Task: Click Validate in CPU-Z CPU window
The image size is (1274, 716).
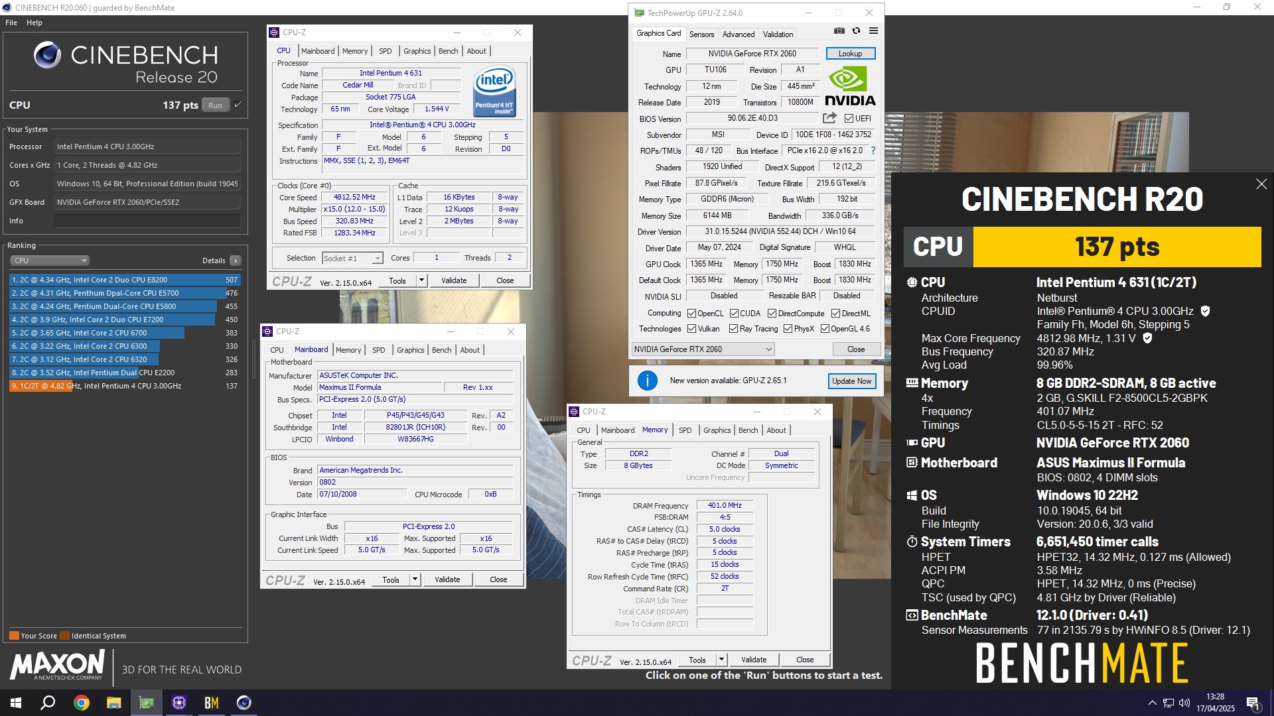Action: point(454,280)
